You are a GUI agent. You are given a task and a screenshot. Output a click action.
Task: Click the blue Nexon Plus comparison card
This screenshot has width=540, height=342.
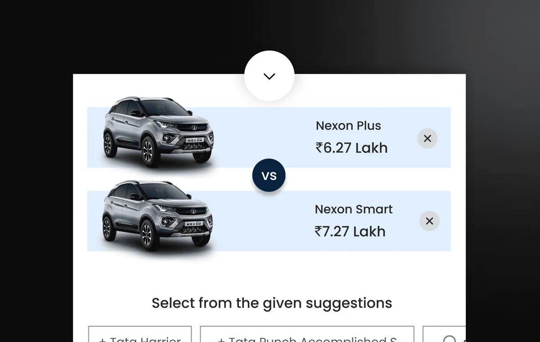[x=269, y=137]
